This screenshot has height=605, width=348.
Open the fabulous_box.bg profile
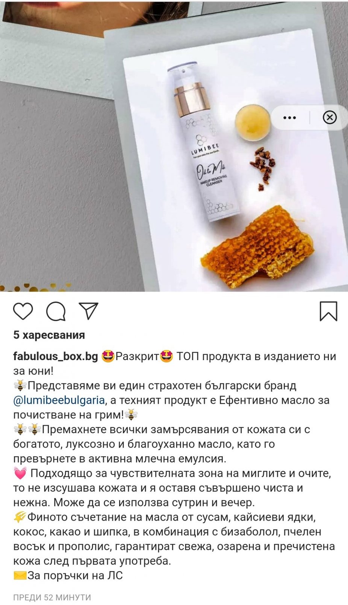point(56,356)
